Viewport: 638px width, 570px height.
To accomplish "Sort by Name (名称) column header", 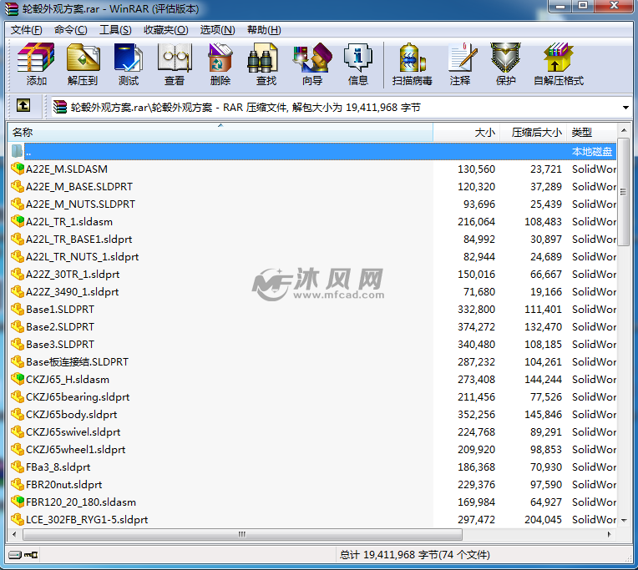I will click(x=220, y=132).
